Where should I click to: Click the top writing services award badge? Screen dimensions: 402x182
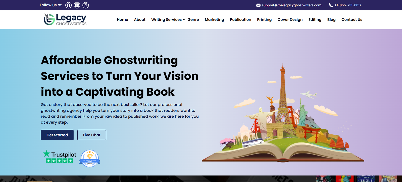[x=90, y=158]
